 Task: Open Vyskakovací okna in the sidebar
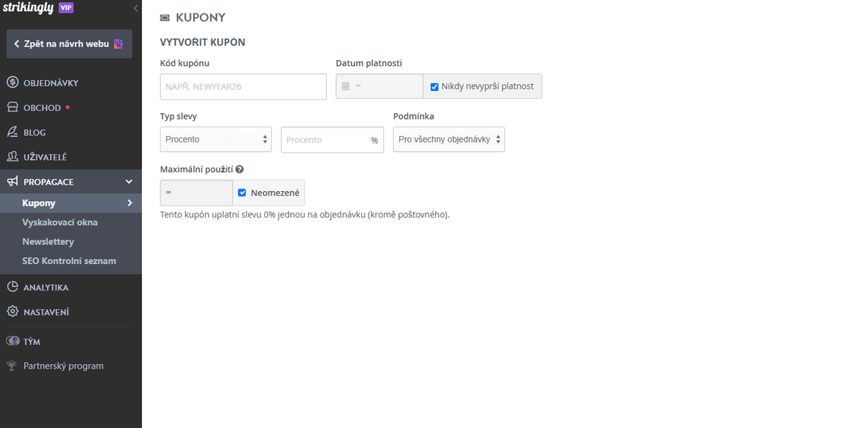point(60,223)
